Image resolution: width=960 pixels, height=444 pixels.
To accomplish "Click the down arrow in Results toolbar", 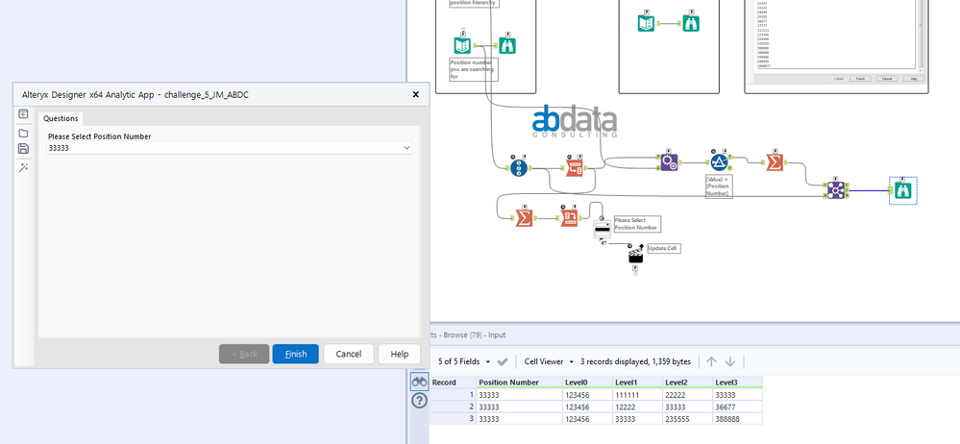I will 729,362.
